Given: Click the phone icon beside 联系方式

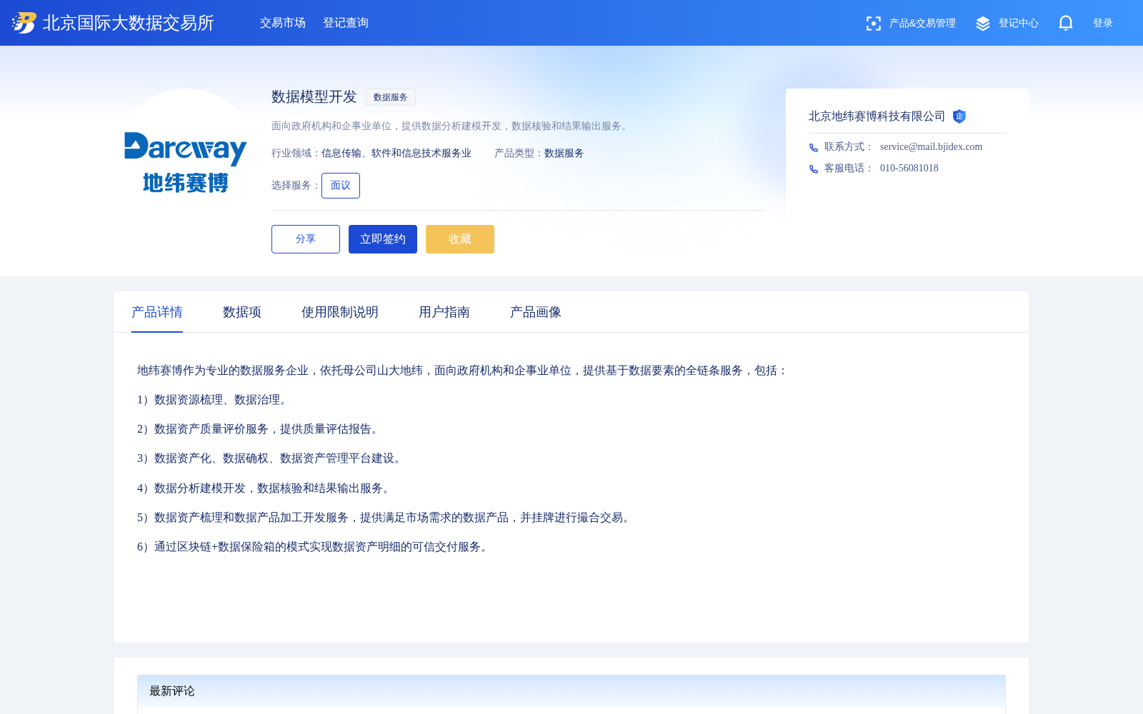Looking at the screenshot, I should pyautogui.click(x=814, y=148).
